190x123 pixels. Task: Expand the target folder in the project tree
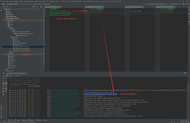point(7,54)
